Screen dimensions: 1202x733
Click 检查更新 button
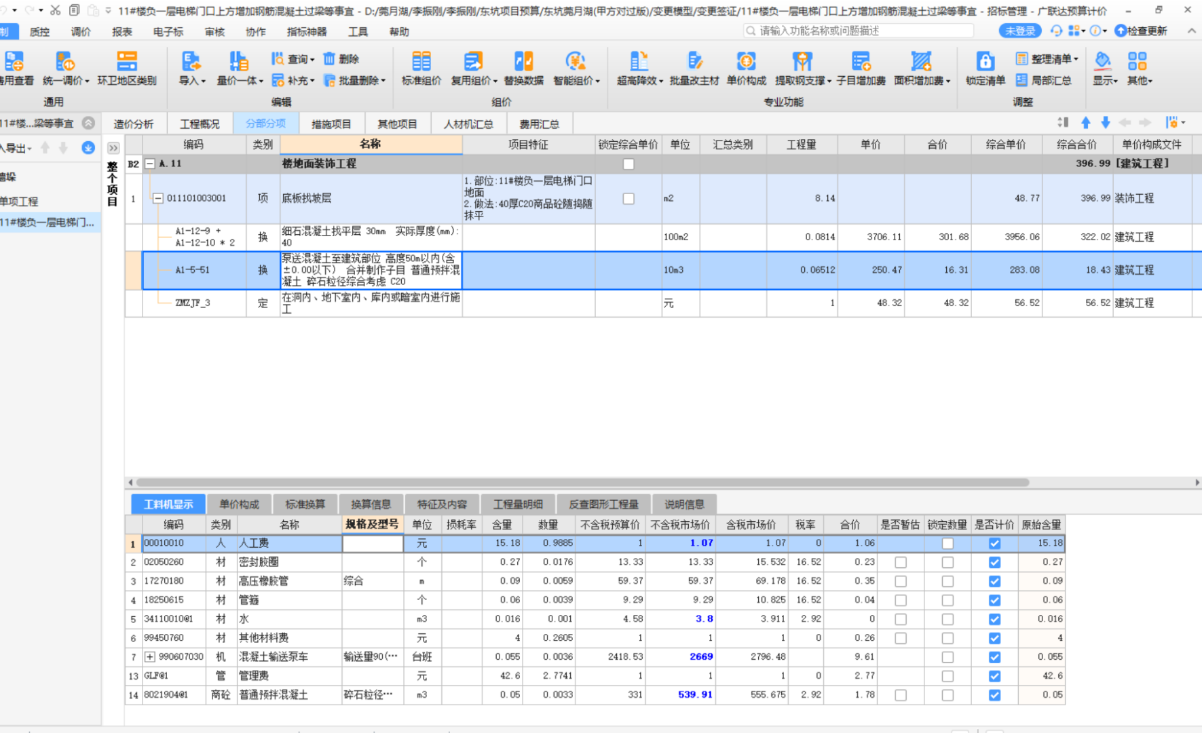point(1141,31)
